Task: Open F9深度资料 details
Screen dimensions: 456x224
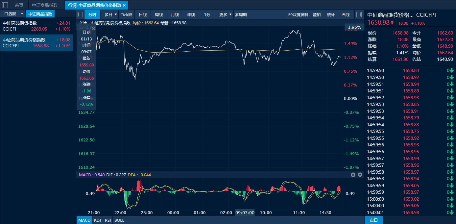Action: tap(298, 14)
